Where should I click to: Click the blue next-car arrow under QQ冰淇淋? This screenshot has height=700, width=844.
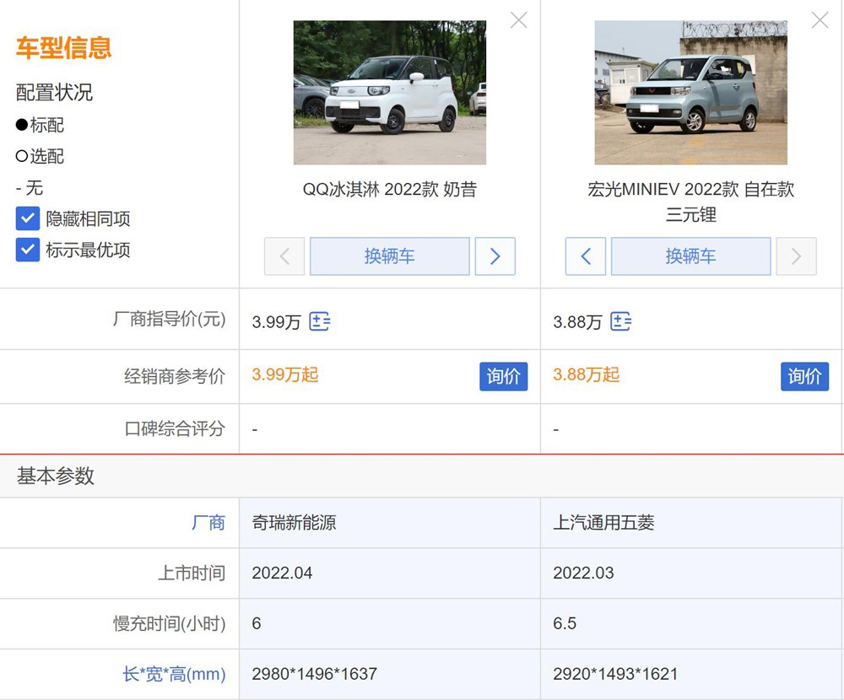(x=495, y=256)
